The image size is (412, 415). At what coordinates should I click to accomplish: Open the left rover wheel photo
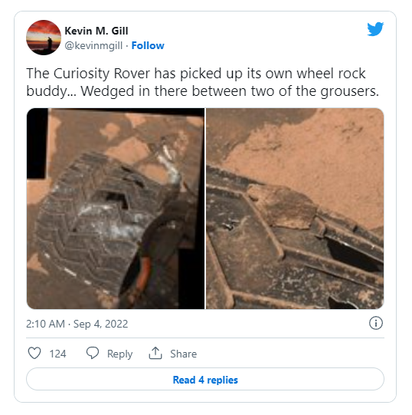point(116,209)
